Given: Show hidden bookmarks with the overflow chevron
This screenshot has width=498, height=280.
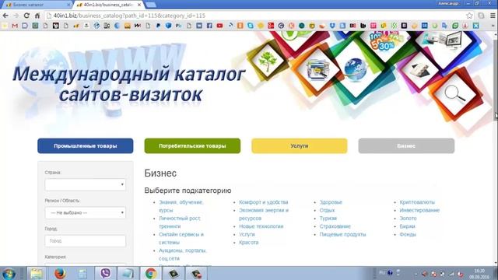Looking at the screenshot, I should point(493,26).
